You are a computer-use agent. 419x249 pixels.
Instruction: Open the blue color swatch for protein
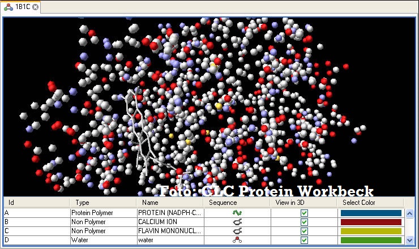tap(370, 213)
